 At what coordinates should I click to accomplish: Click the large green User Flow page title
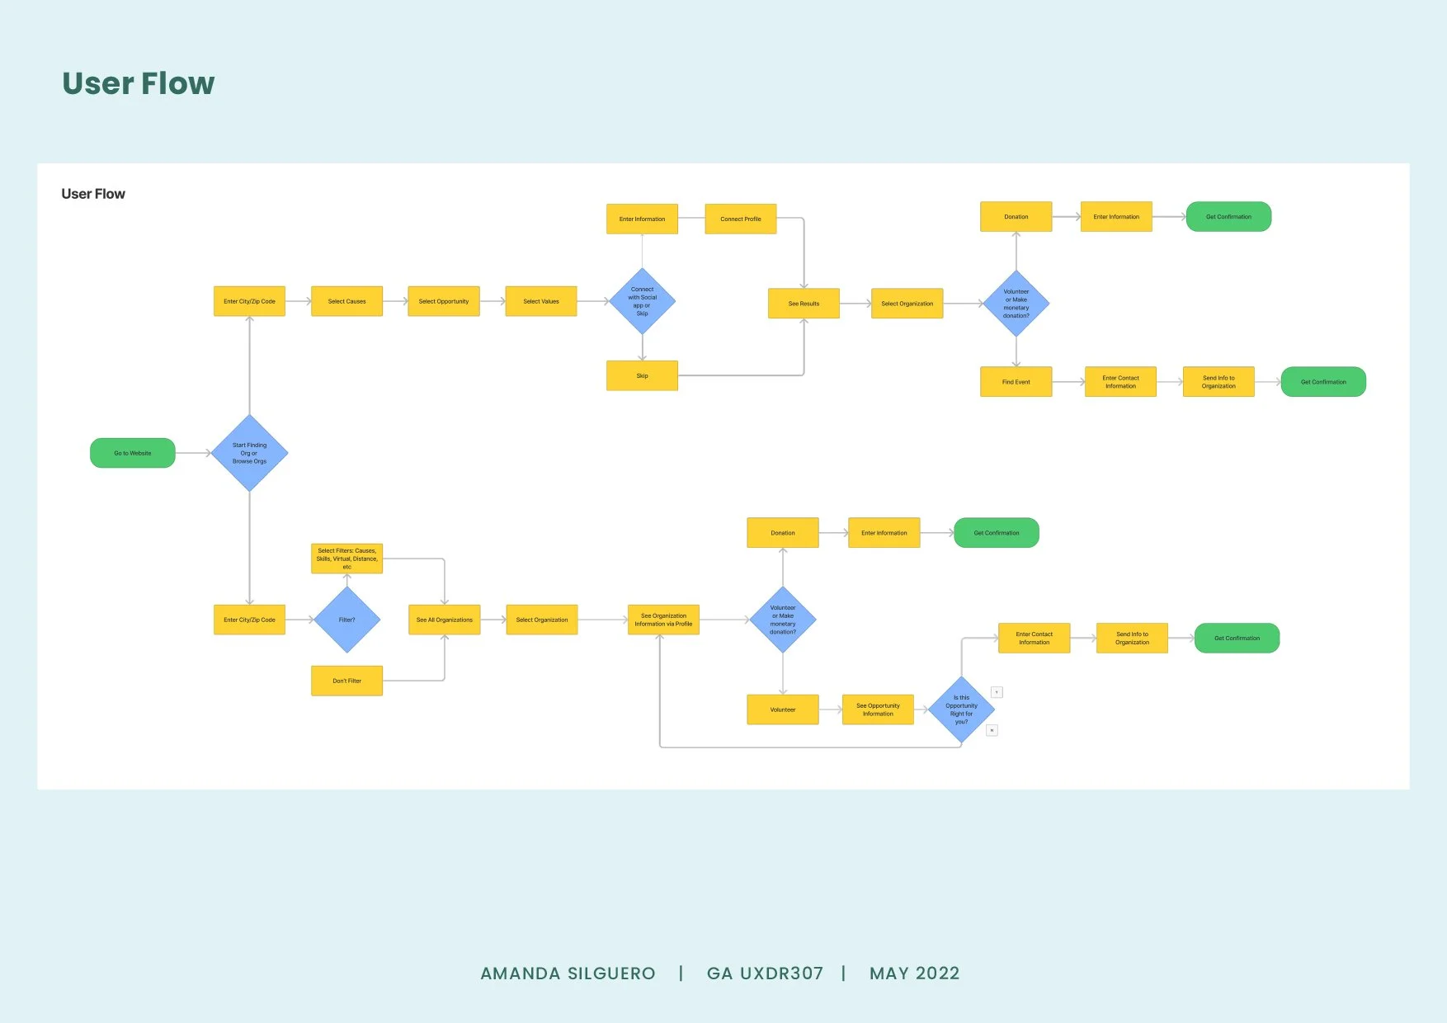tap(138, 83)
